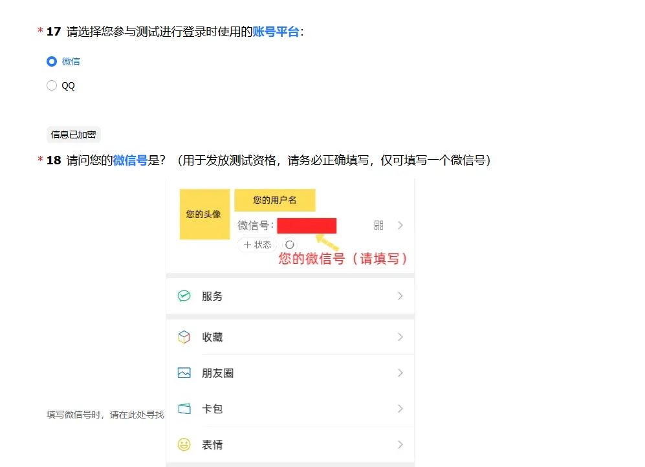
Task: Open the 收藏 row chevron arrow
Action: point(400,337)
